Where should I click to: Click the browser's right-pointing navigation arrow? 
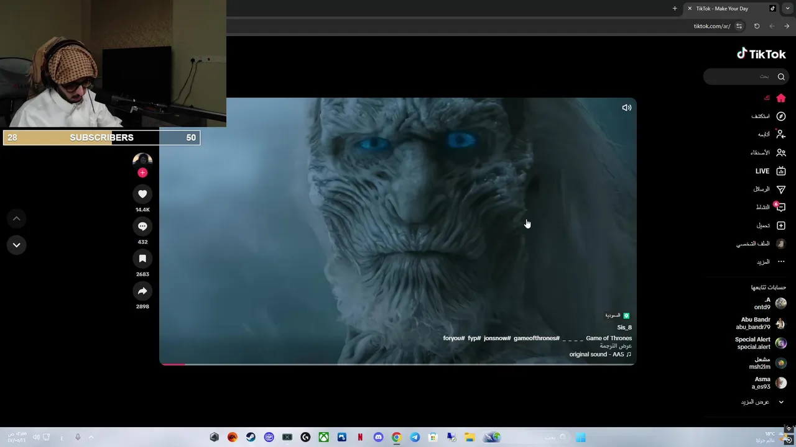787,26
